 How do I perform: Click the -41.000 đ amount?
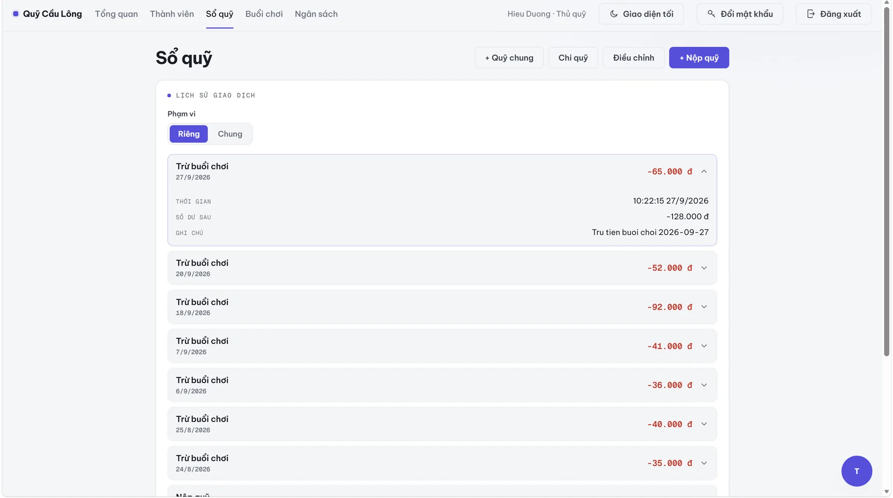670,346
